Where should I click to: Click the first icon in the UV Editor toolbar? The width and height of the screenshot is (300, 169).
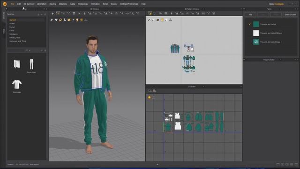coord(150,91)
